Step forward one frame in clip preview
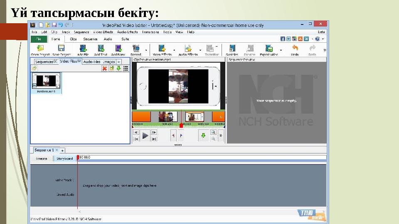Image resolution: width=399 pixels, height=224 pixels. 154,133
